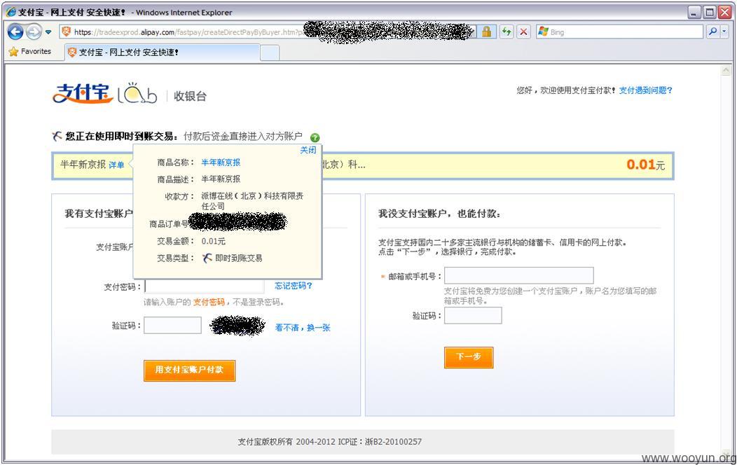This screenshot has width=737, height=465.
Task: Click the 即时到账交易 type text in popup
Action: pos(239,258)
